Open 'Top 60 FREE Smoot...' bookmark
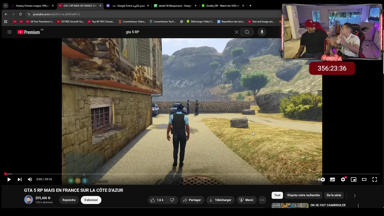 pyautogui.click(x=101, y=22)
